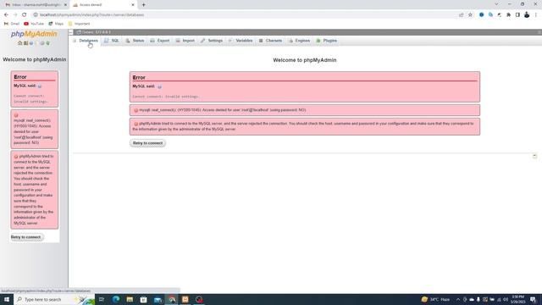This screenshot has width=542, height=305.
Task: Click the phpMyAdmin logo
Action: pos(34,34)
